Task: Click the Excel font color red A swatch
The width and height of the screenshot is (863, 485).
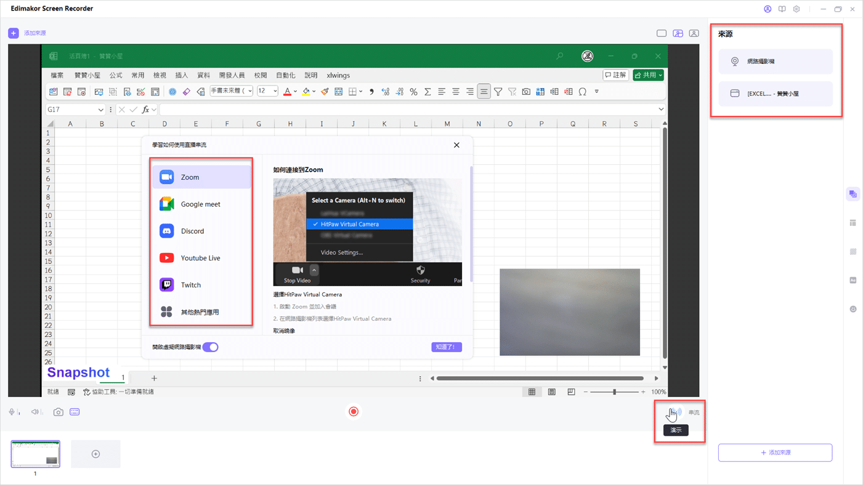Action: point(287,92)
